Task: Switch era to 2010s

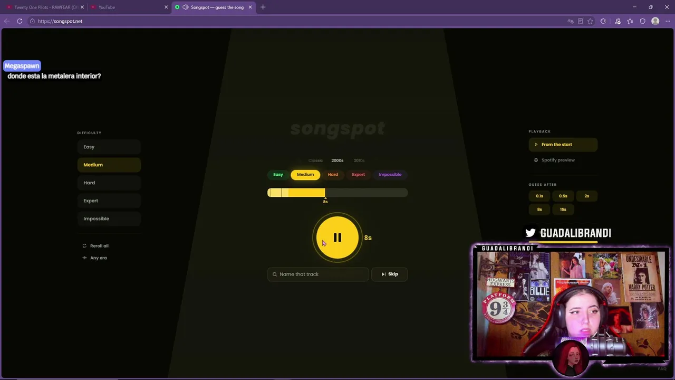Action: click(359, 160)
